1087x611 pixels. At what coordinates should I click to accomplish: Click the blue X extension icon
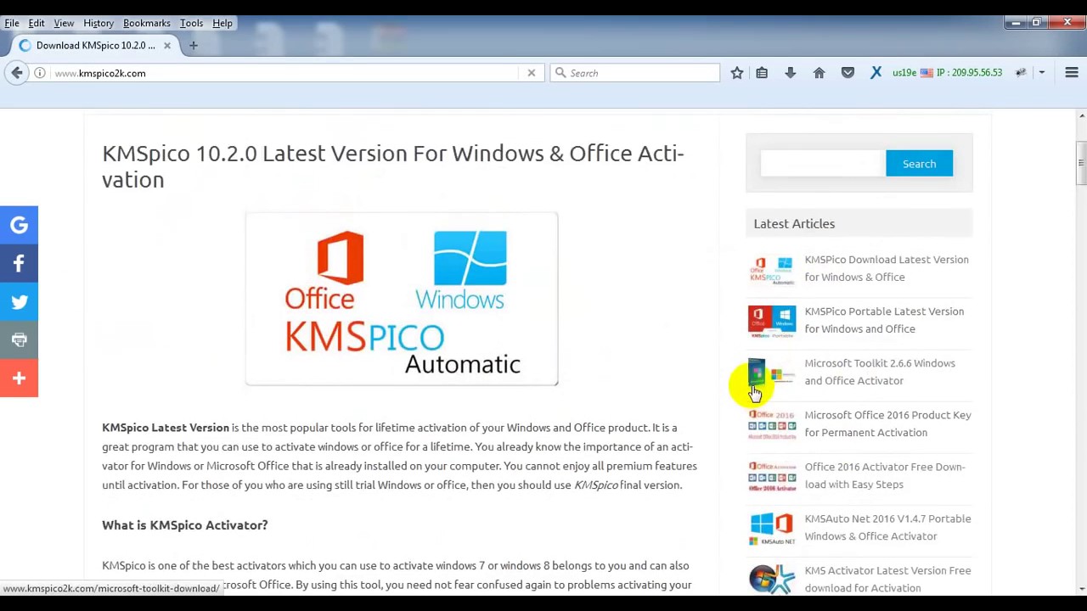[876, 73]
